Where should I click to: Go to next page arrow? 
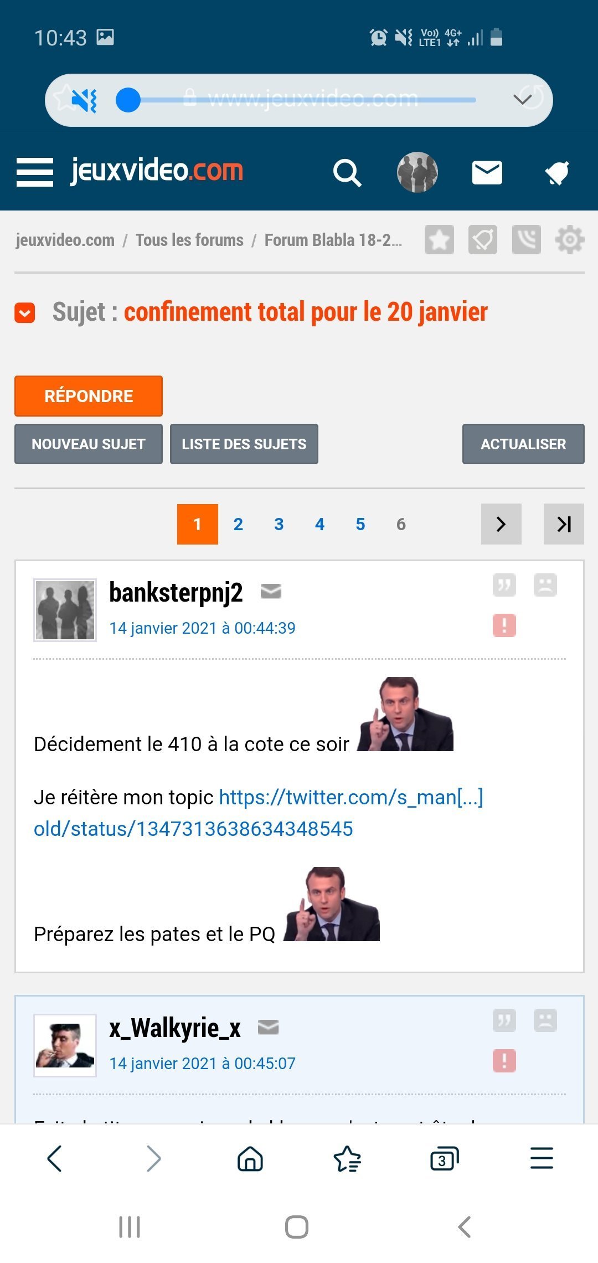(501, 524)
